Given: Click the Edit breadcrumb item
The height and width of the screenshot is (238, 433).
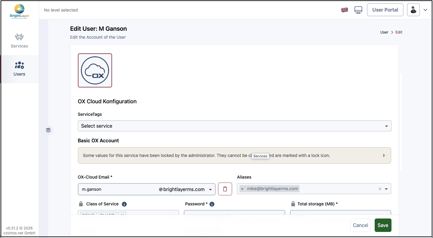Looking at the screenshot, I should (x=399, y=32).
